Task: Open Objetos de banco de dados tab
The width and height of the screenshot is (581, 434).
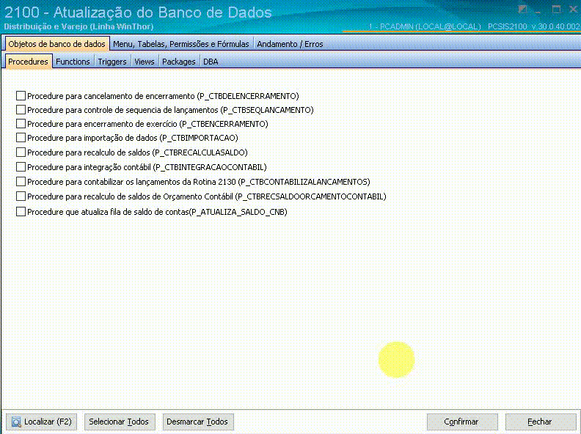Action: 56,44
